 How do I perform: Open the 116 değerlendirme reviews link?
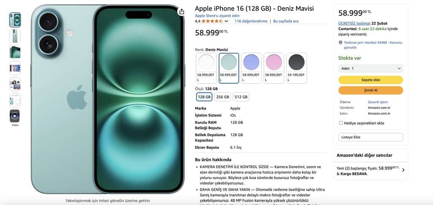coord(251,21)
